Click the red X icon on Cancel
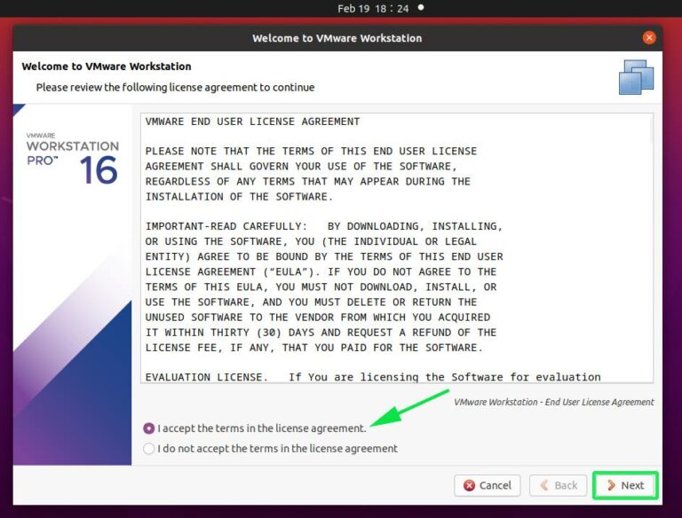682x518 pixels. pyautogui.click(x=469, y=485)
